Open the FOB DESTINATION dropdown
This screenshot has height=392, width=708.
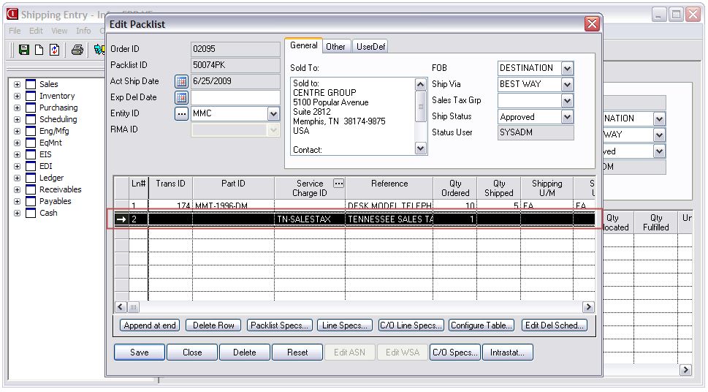pyautogui.click(x=567, y=68)
